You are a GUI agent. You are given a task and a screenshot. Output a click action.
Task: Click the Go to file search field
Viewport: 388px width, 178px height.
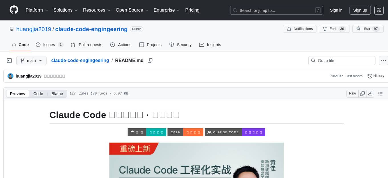(341, 60)
